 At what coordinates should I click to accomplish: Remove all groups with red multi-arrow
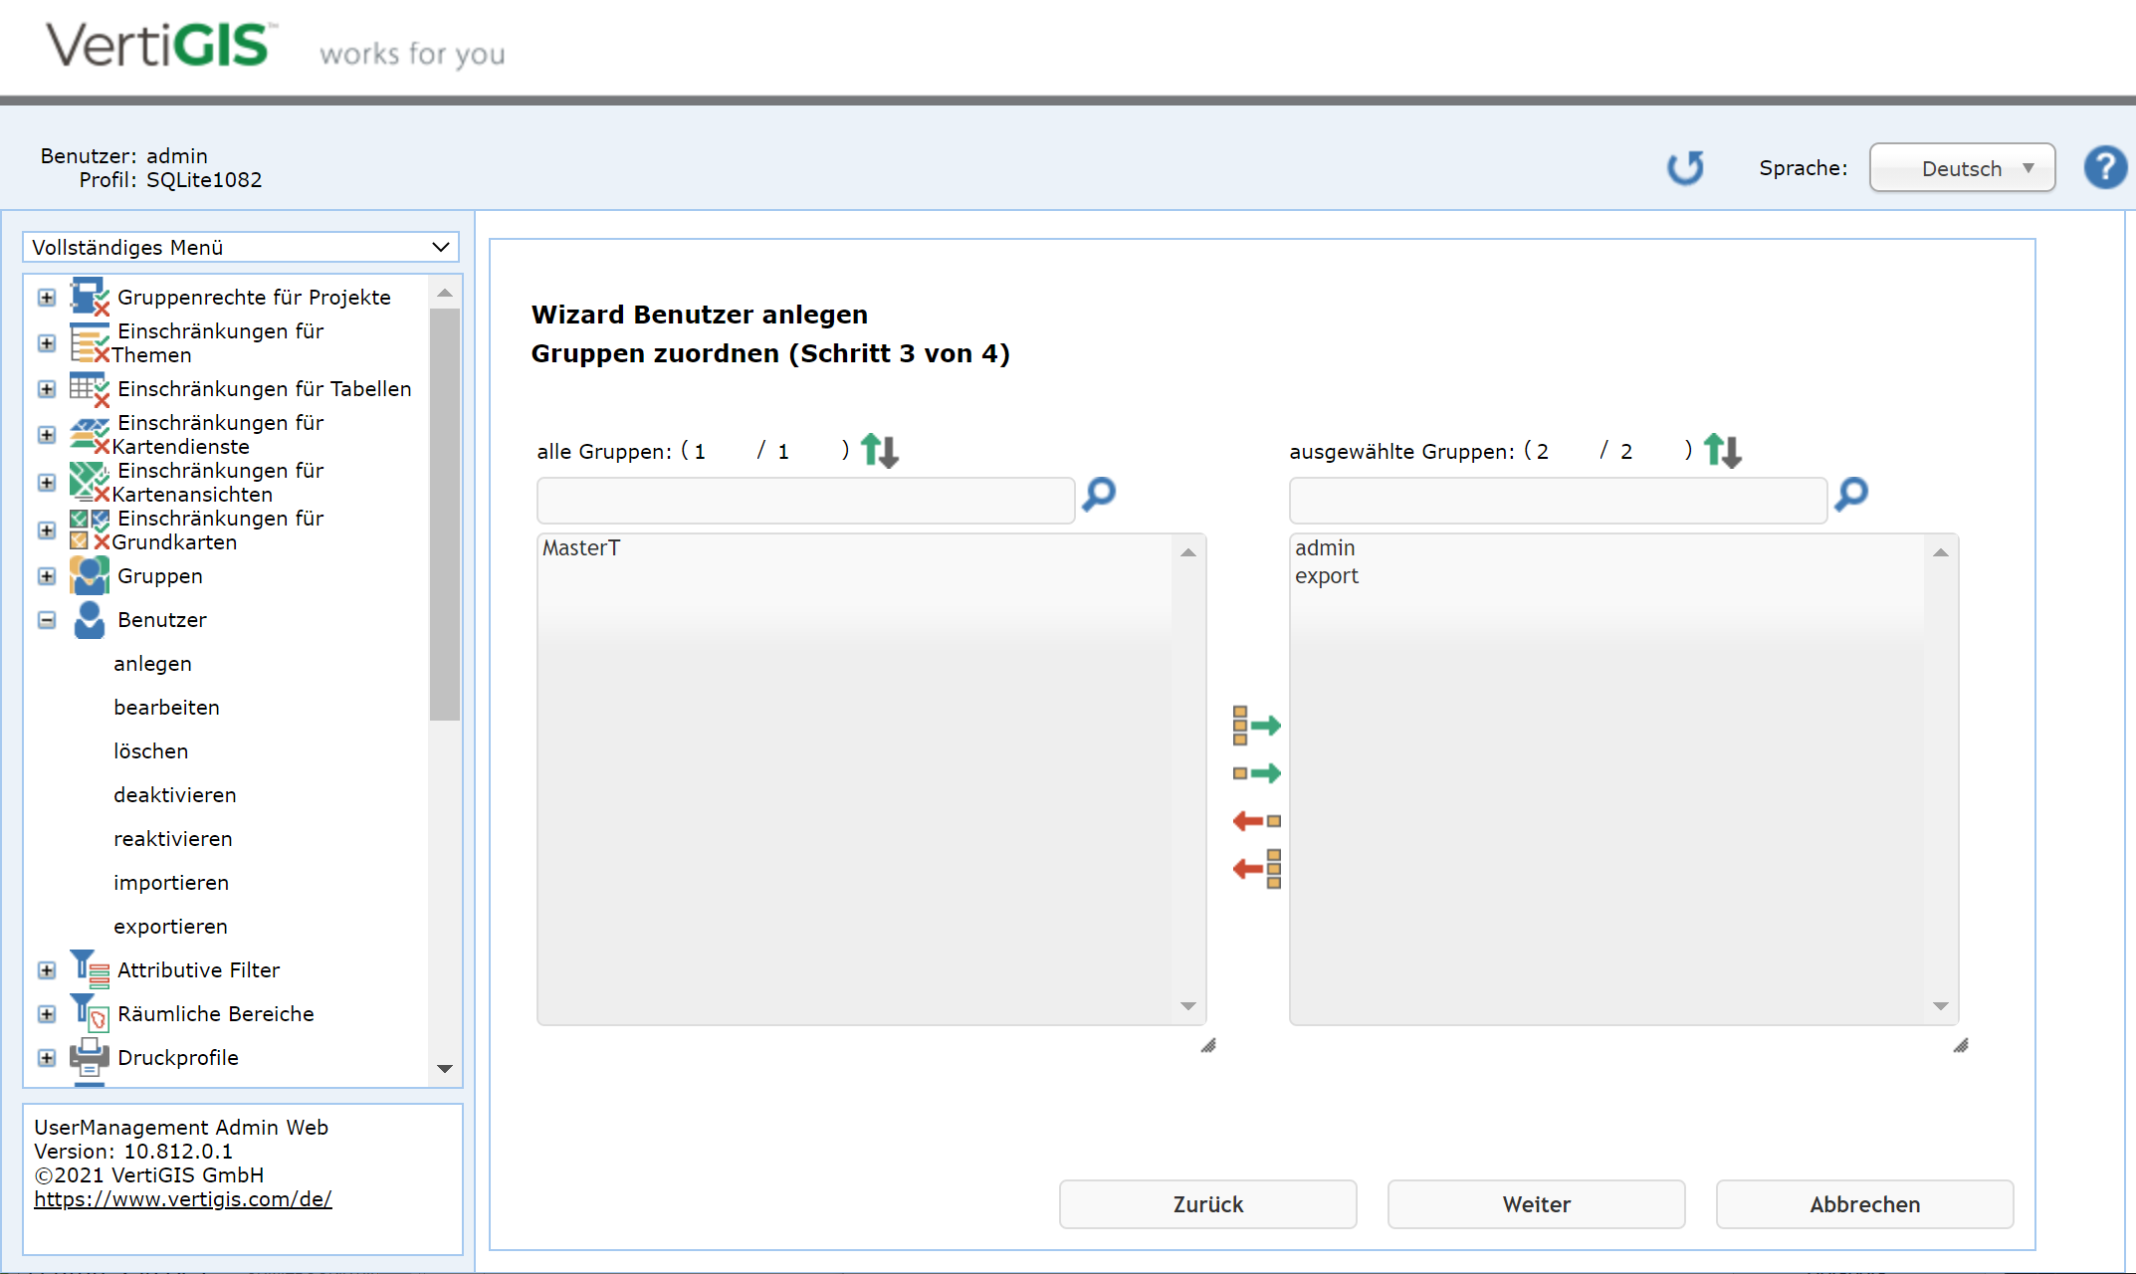click(x=1256, y=869)
